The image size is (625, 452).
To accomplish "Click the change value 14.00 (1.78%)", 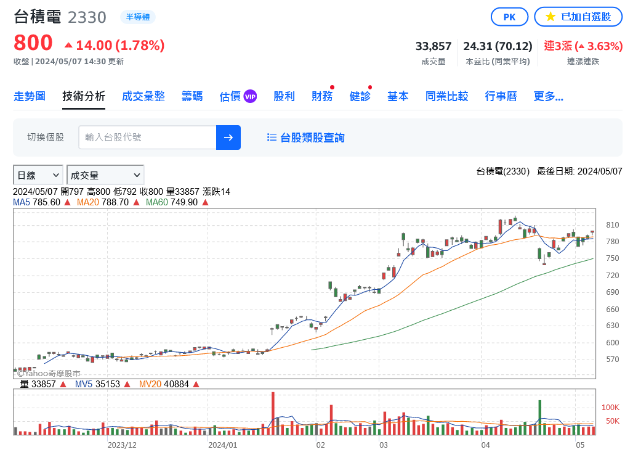I will pyautogui.click(x=115, y=46).
